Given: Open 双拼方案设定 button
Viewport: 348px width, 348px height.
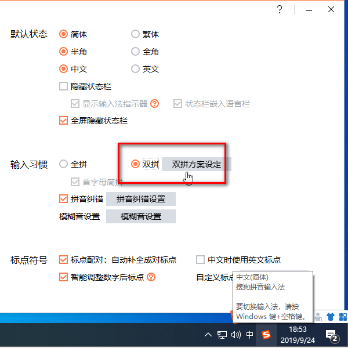Looking at the screenshot, I should [x=197, y=164].
